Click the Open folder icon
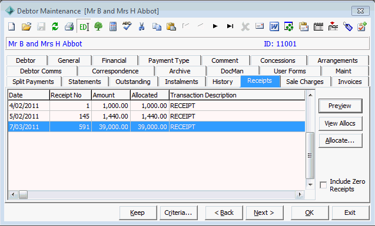The height and width of the screenshot is (226, 375). tap(26, 26)
